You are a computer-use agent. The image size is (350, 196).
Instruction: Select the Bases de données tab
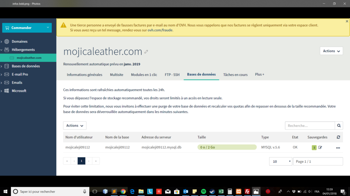pyautogui.click(x=201, y=75)
